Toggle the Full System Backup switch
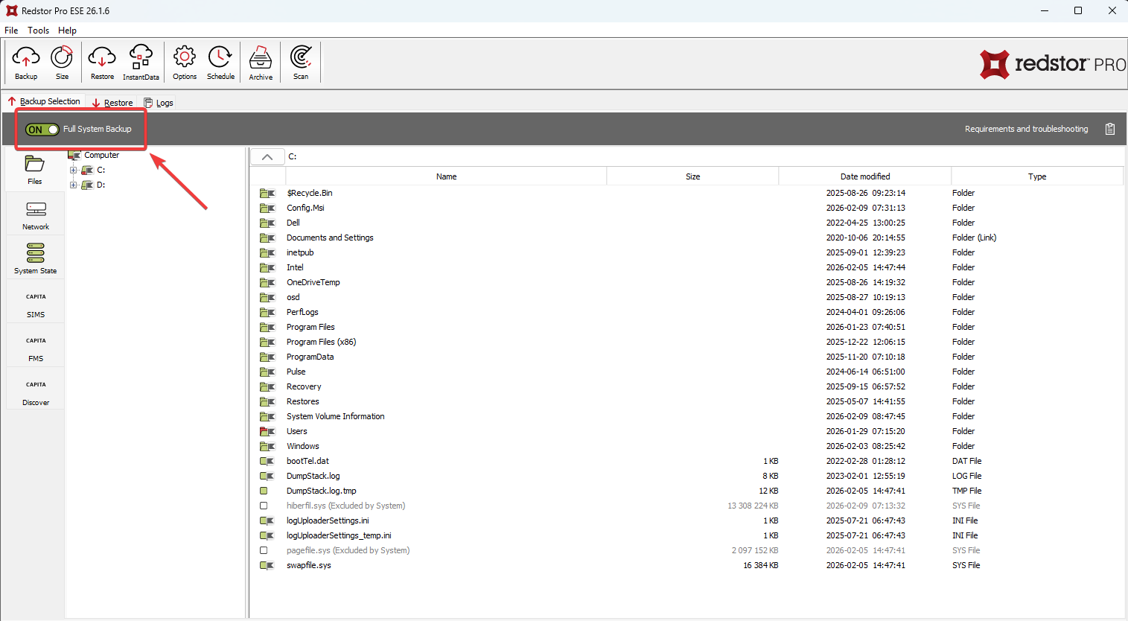 (x=42, y=130)
